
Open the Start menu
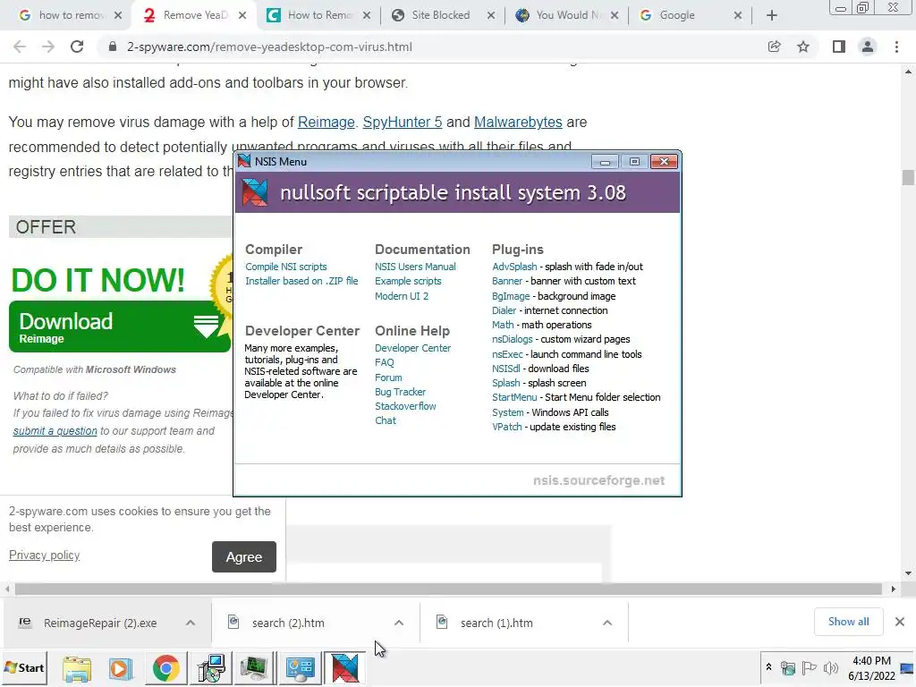click(x=24, y=667)
